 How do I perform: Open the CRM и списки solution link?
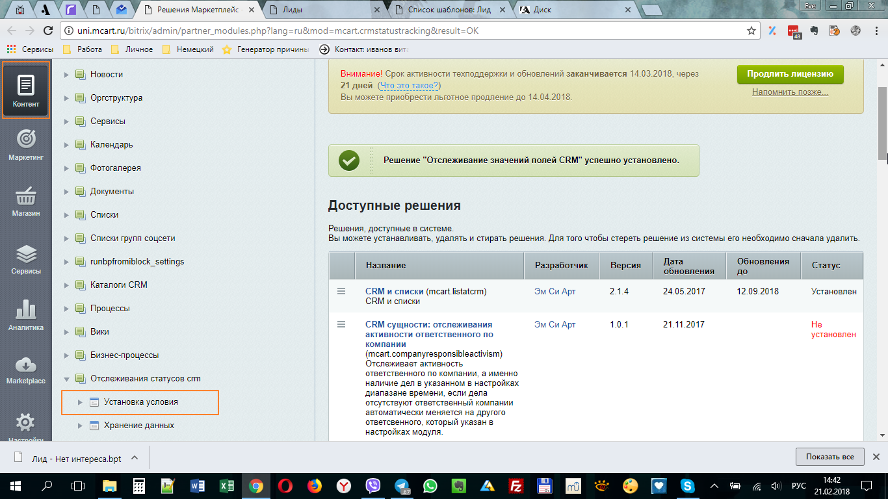(394, 292)
